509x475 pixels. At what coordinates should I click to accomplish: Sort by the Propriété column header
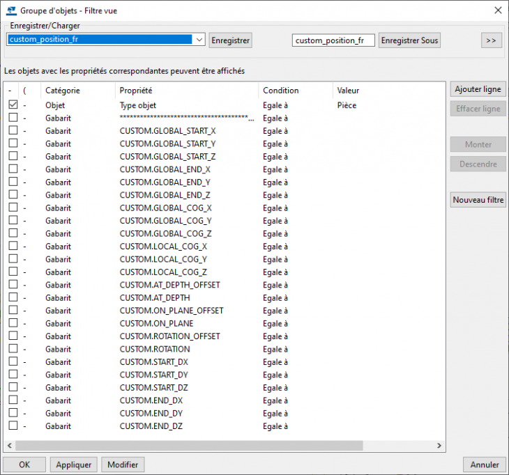[x=187, y=91]
